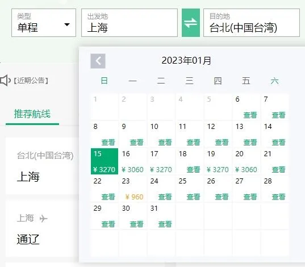Click the airplane icon next to 上海

tap(43, 219)
